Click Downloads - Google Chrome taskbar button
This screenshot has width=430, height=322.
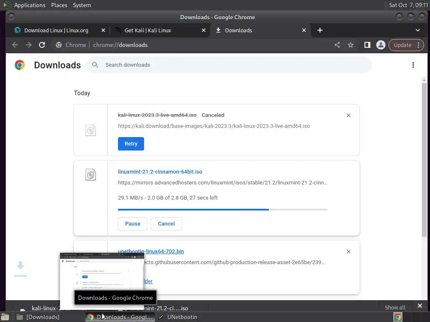[x=120, y=317]
